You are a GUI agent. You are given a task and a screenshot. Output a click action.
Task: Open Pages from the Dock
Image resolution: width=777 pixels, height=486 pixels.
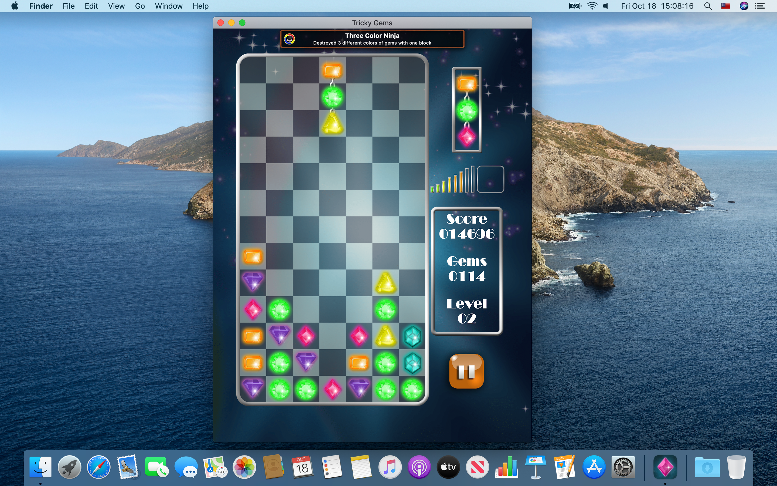[x=565, y=467]
